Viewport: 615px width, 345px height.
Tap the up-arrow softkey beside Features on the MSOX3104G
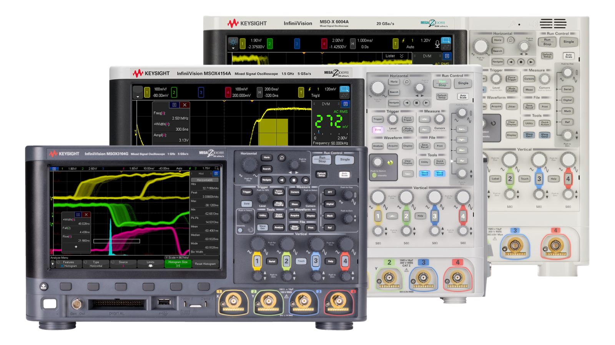53,264
